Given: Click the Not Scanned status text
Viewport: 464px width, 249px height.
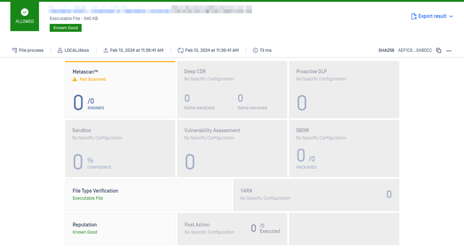Looking at the screenshot, I should pyautogui.click(x=93, y=79).
